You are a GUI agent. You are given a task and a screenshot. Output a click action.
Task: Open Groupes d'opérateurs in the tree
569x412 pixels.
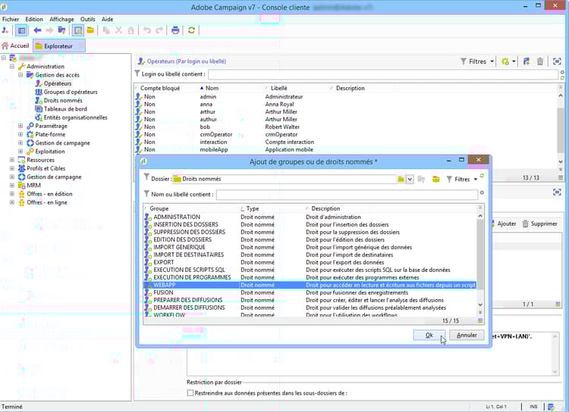[70, 92]
